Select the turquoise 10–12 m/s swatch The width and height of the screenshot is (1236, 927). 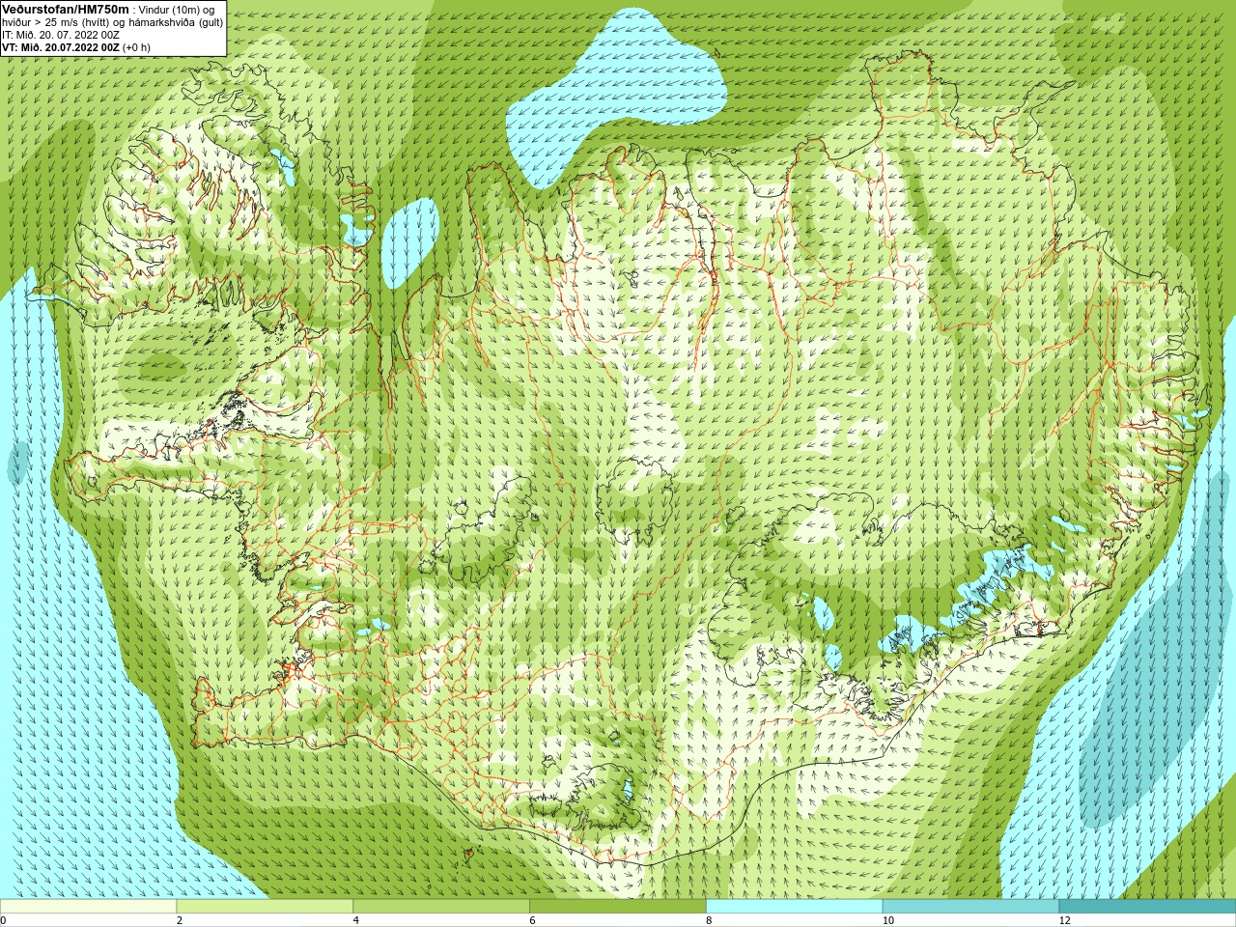pos(970,907)
